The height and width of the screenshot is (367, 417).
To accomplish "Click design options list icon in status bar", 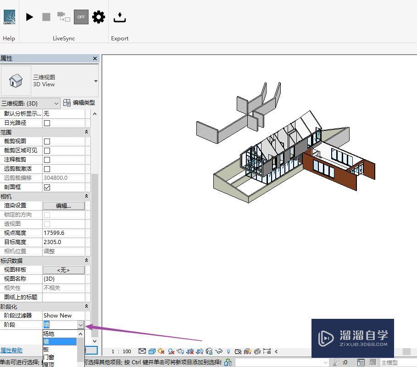I will (361, 362).
